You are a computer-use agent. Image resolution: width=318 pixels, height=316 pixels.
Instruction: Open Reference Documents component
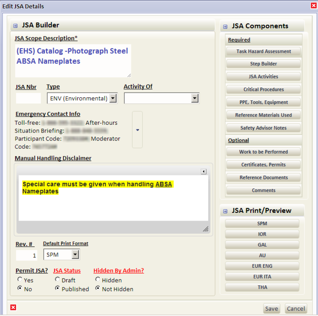[x=264, y=177]
